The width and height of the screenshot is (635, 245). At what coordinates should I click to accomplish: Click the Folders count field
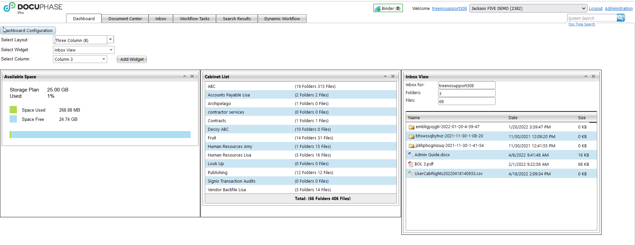(467, 93)
